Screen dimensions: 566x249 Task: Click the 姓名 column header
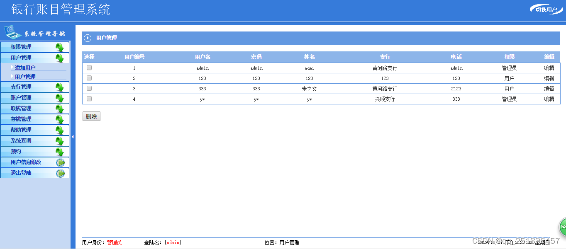tap(310, 57)
